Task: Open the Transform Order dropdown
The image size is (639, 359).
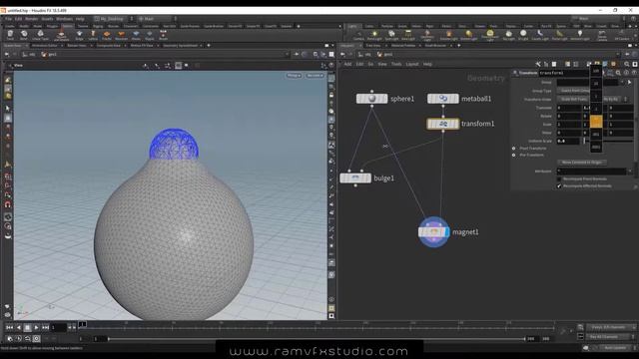Action: (x=573, y=99)
